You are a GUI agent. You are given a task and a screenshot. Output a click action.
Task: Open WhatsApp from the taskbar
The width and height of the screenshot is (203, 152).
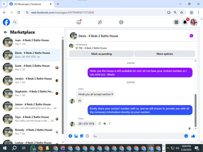click(x=33, y=148)
